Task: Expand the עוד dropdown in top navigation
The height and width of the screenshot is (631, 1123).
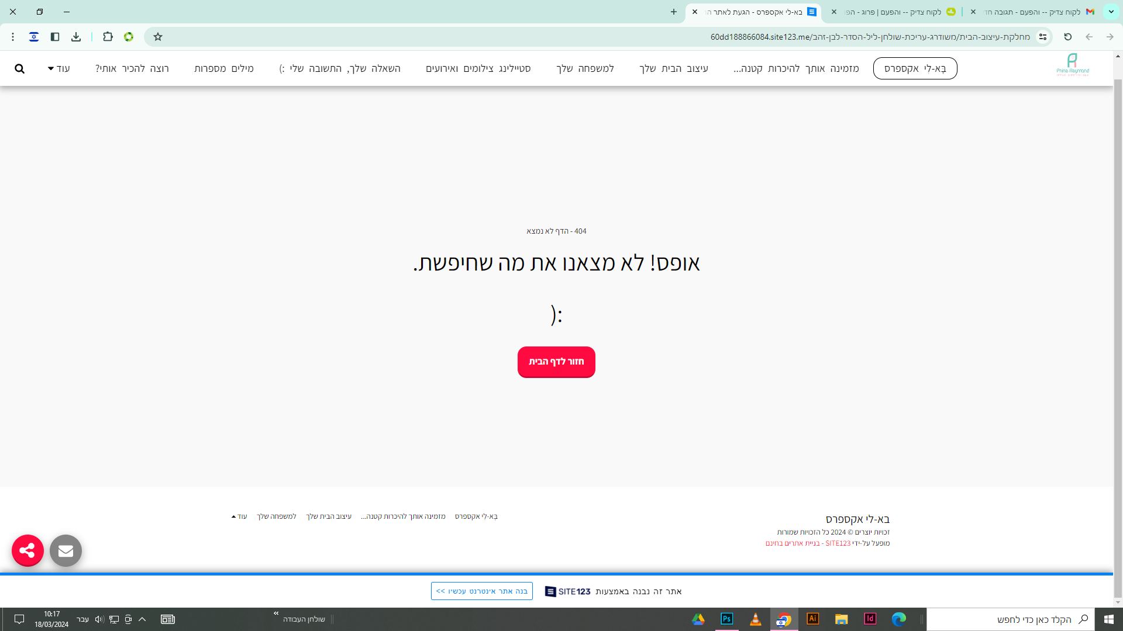Action: point(58,69)
